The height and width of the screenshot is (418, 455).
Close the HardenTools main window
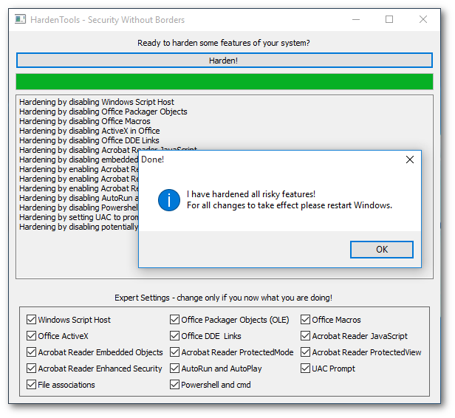(423, 19)
